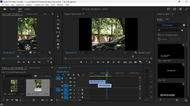Open the Sequence menu

[x=20, y=5]
